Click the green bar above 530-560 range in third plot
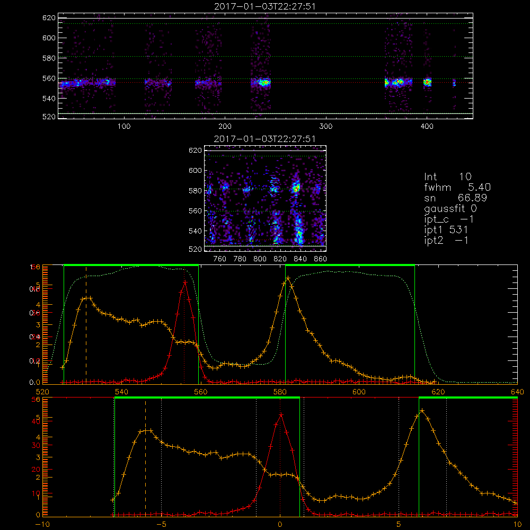The width and height of the screenshot is (530, 530). [x=131, y=266]
